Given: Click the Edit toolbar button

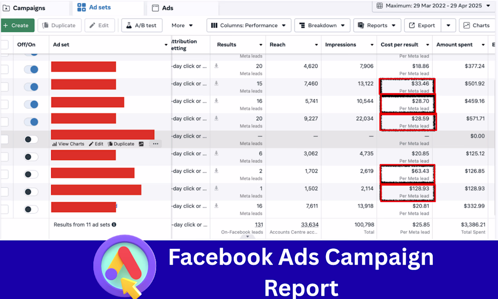Looking at the screenshot, I should pos(100,25).
